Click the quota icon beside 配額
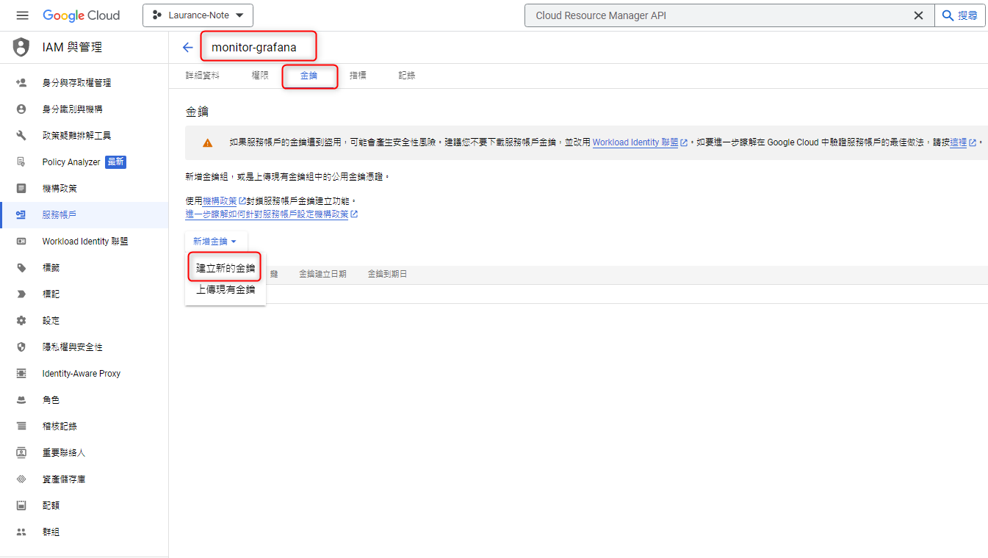The height and width of the screenshot is (558, 988). [x=21, y=506]
